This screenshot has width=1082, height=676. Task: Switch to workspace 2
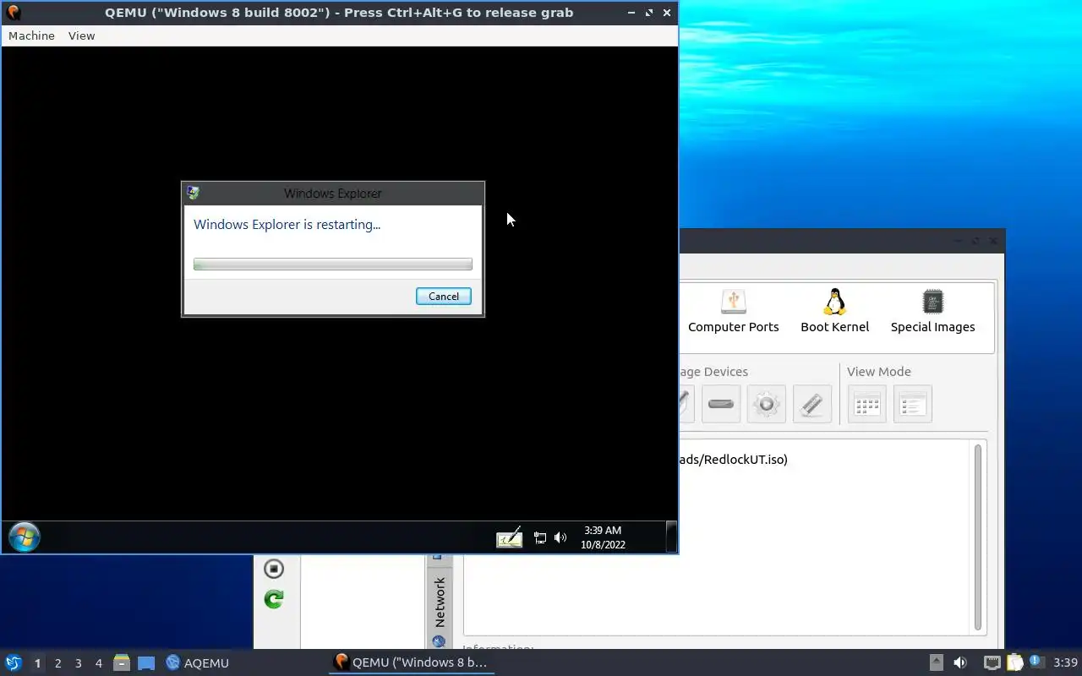pyautogui.click(x=57, y=663)
